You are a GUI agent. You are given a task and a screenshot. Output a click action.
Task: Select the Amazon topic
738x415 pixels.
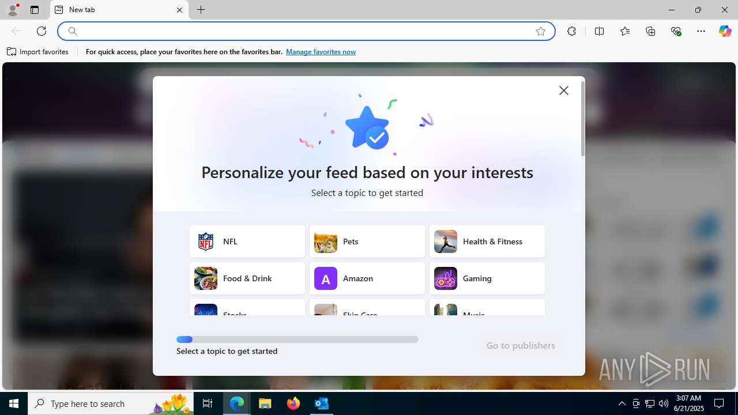(367, 278)
